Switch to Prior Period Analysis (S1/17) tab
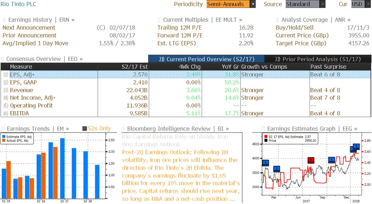The image size is (372, 204). 318,59
